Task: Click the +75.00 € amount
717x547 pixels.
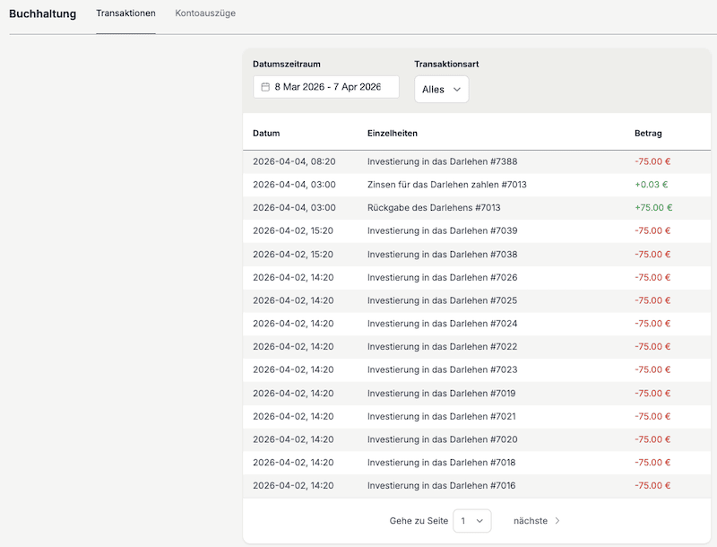Action: (652, 208)
